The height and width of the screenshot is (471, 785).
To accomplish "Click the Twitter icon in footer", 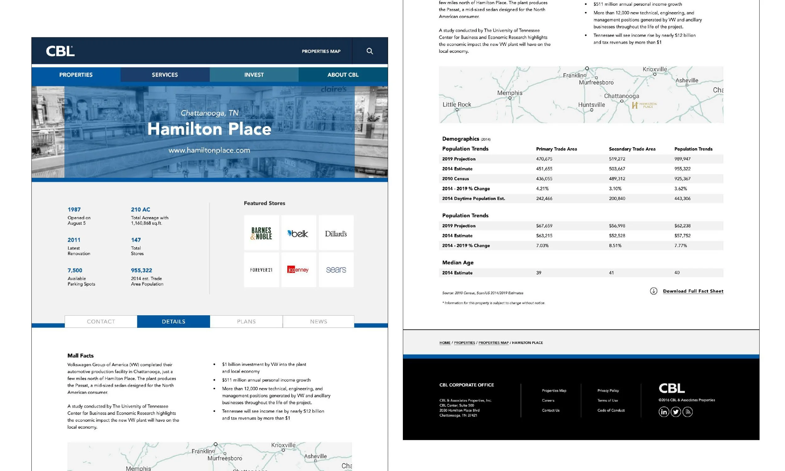I will click(675, 412).
